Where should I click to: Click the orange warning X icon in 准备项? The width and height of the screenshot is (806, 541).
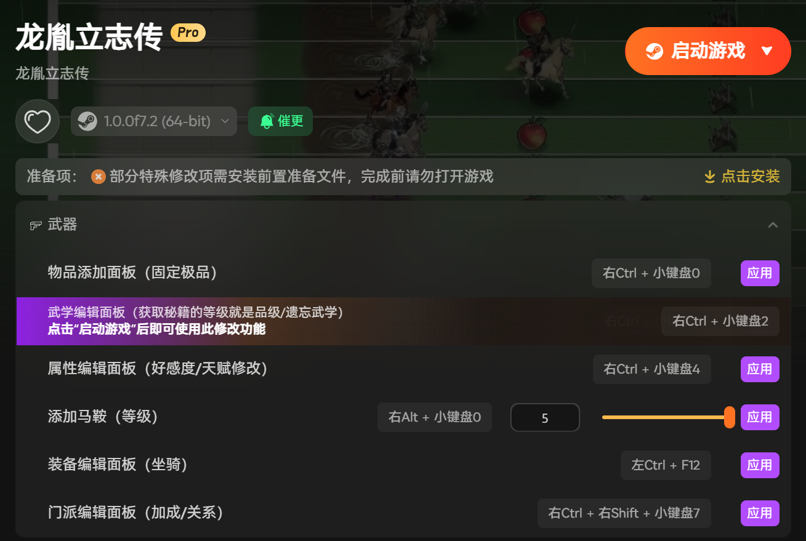(x=98, y=177)
